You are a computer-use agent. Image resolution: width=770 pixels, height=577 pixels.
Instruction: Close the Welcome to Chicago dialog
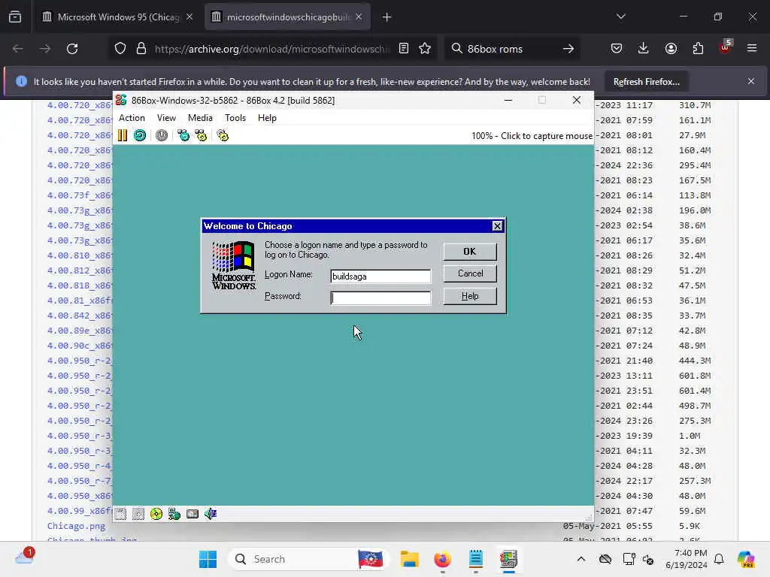498,225
